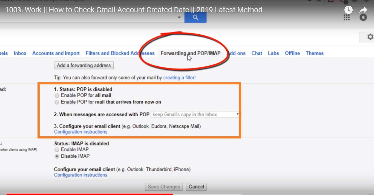Follow the creating a filter link

179,78
